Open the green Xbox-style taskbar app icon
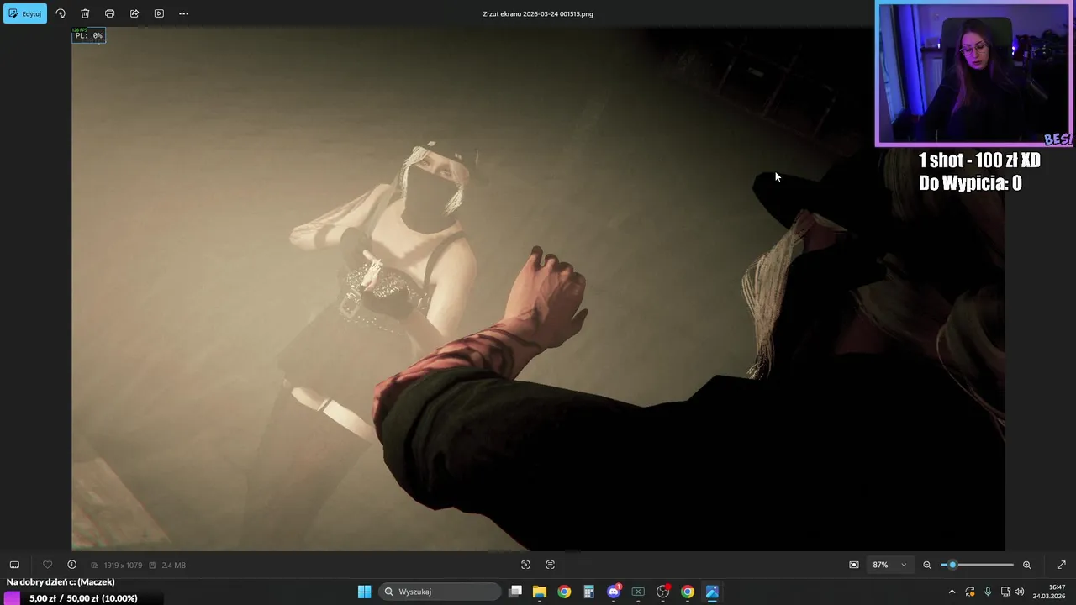The height and width of the screenshot is (605, 1076). pyautogui.click(x=638, y=592)
